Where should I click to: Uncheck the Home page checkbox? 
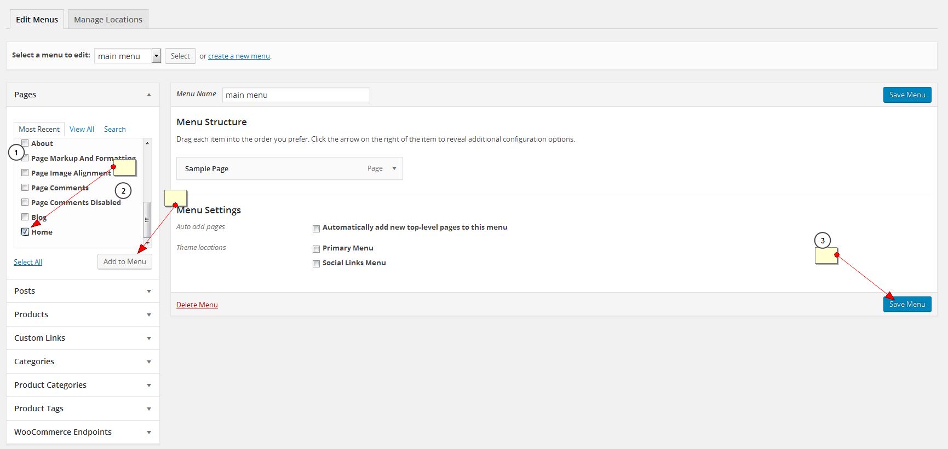25,232
